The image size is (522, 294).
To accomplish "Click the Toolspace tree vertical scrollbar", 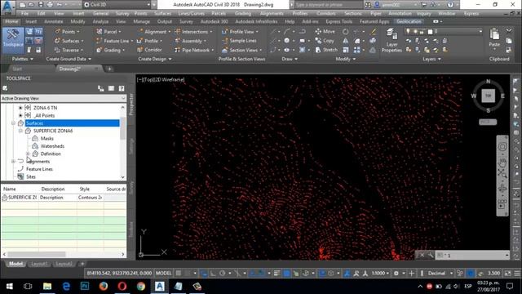I will (x=123, y=128).
